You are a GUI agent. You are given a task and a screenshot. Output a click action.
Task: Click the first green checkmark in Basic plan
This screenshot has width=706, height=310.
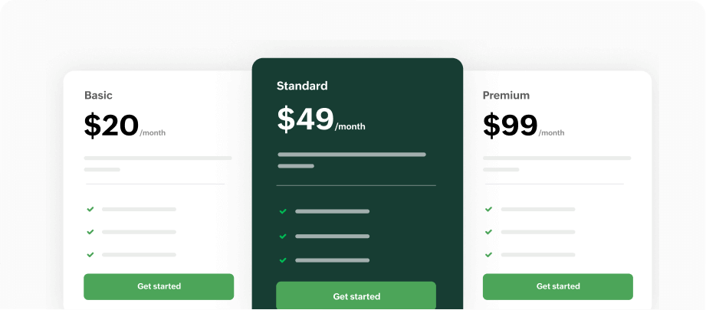click(x=90, y=209)
